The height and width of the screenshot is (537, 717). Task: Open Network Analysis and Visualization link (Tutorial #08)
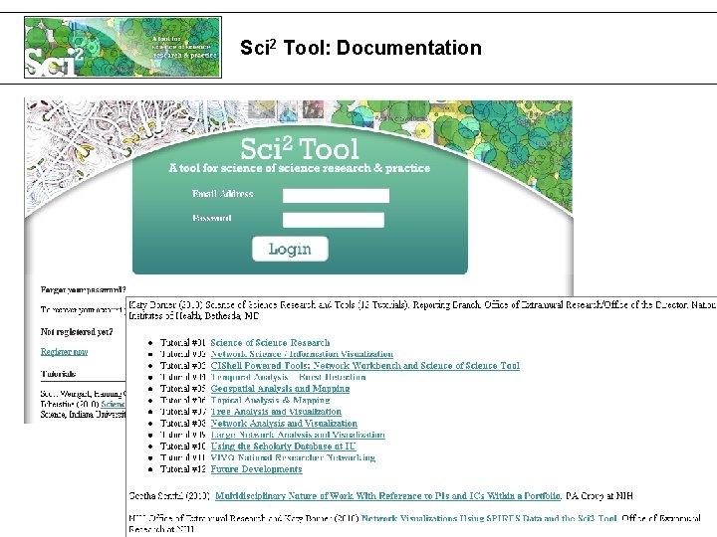(x=284, y=424)
